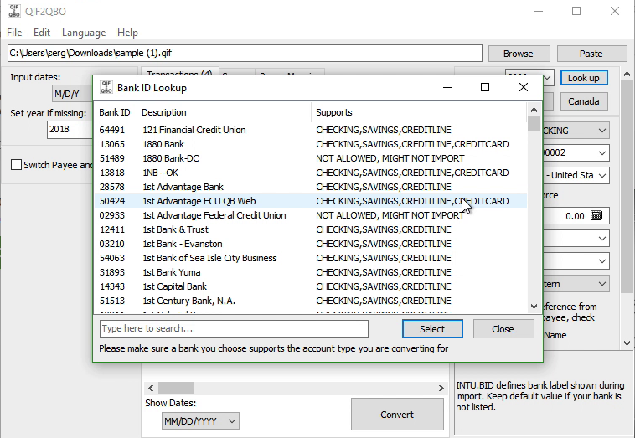This screenshot has width=635, height=438.
Task: Select the 1st Advantage Bank row
Action: click(311, 187)
